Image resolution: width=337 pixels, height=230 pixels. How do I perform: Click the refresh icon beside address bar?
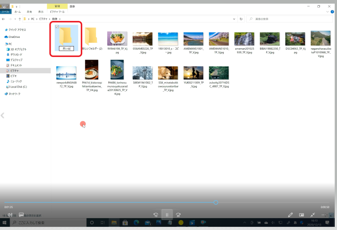pos(241,19)
